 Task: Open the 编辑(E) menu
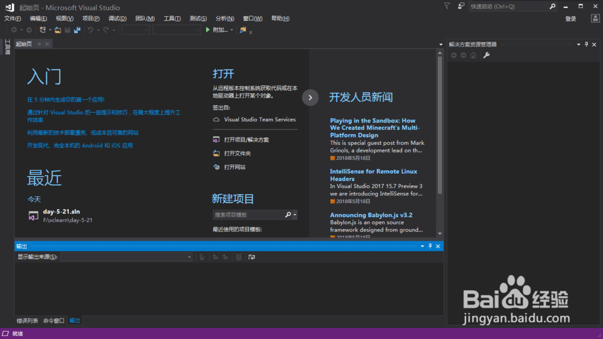point(38,19)
